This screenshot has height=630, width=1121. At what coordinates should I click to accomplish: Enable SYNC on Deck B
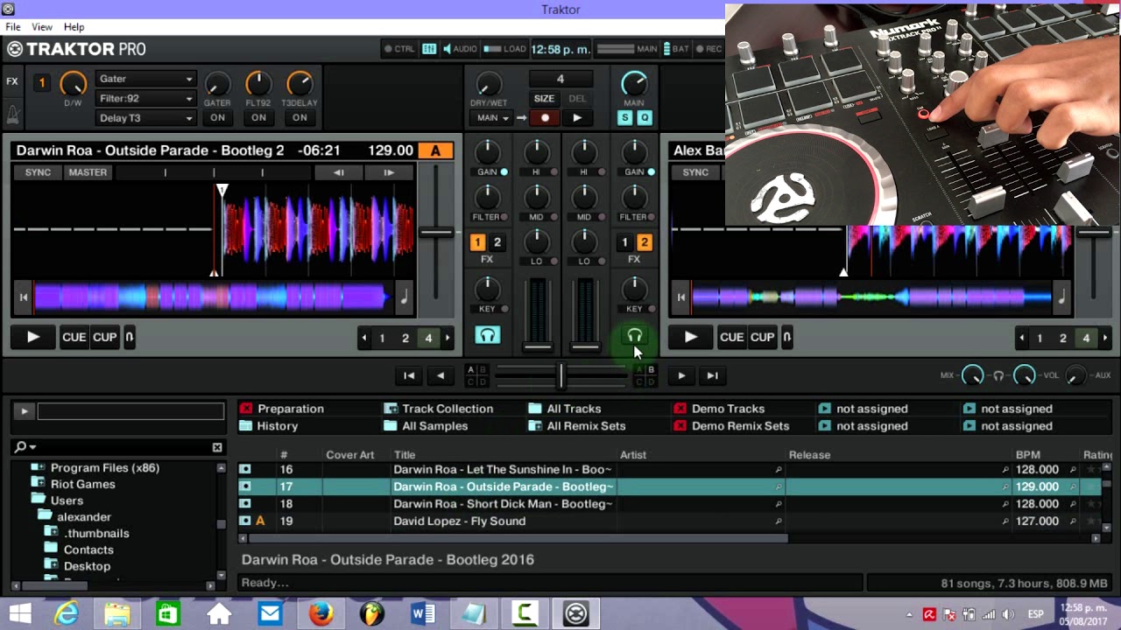[695, 172]
